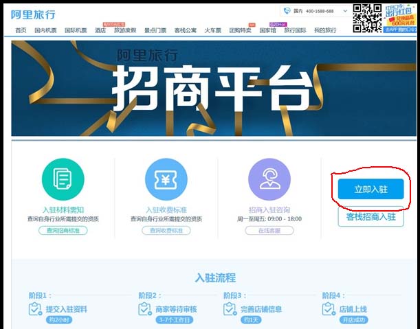
Task: Click the 客栈招商入驻 button
Action: click(x=371, y=216)
